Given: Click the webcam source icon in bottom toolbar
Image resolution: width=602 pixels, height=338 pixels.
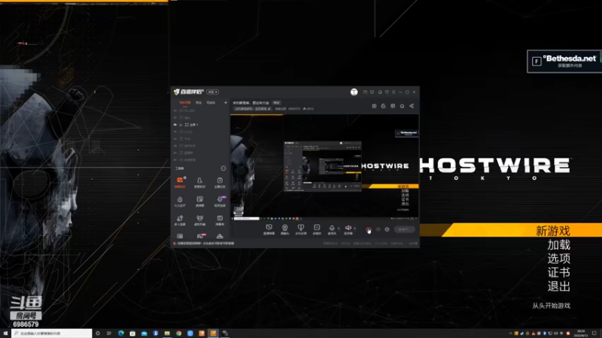Looking at the screenshot, I should click(284, 228).
